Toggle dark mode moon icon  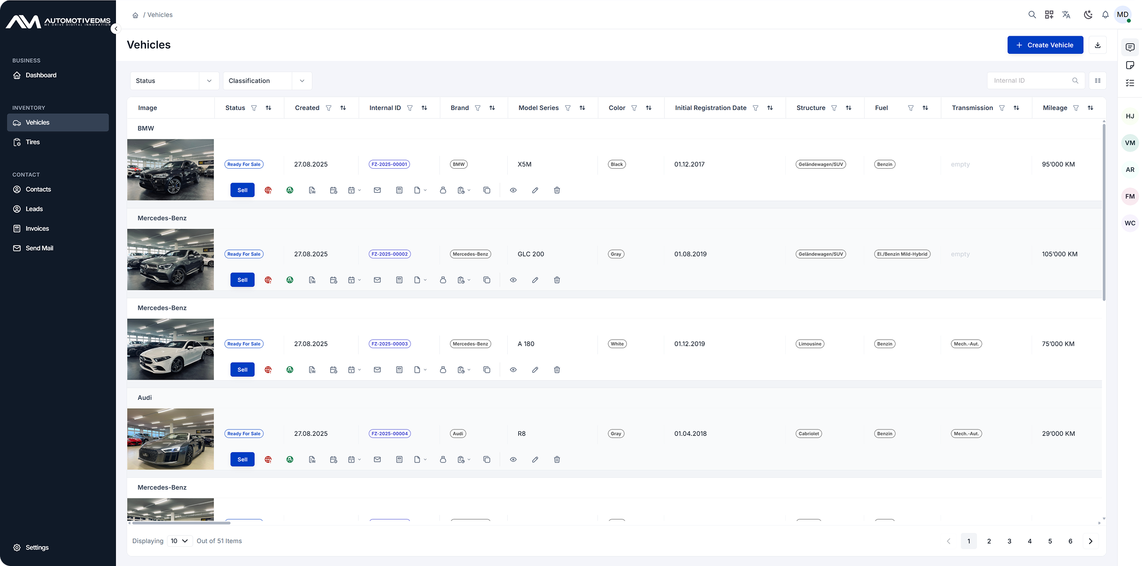pyautogui.click(x=1088, y=15)
